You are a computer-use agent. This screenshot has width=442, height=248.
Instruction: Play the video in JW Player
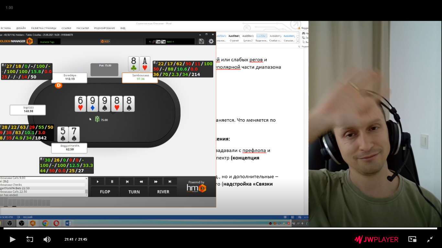(12, 239)
